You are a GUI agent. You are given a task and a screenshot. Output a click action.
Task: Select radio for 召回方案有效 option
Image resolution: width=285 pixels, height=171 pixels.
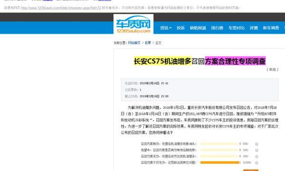pos(256,144)
